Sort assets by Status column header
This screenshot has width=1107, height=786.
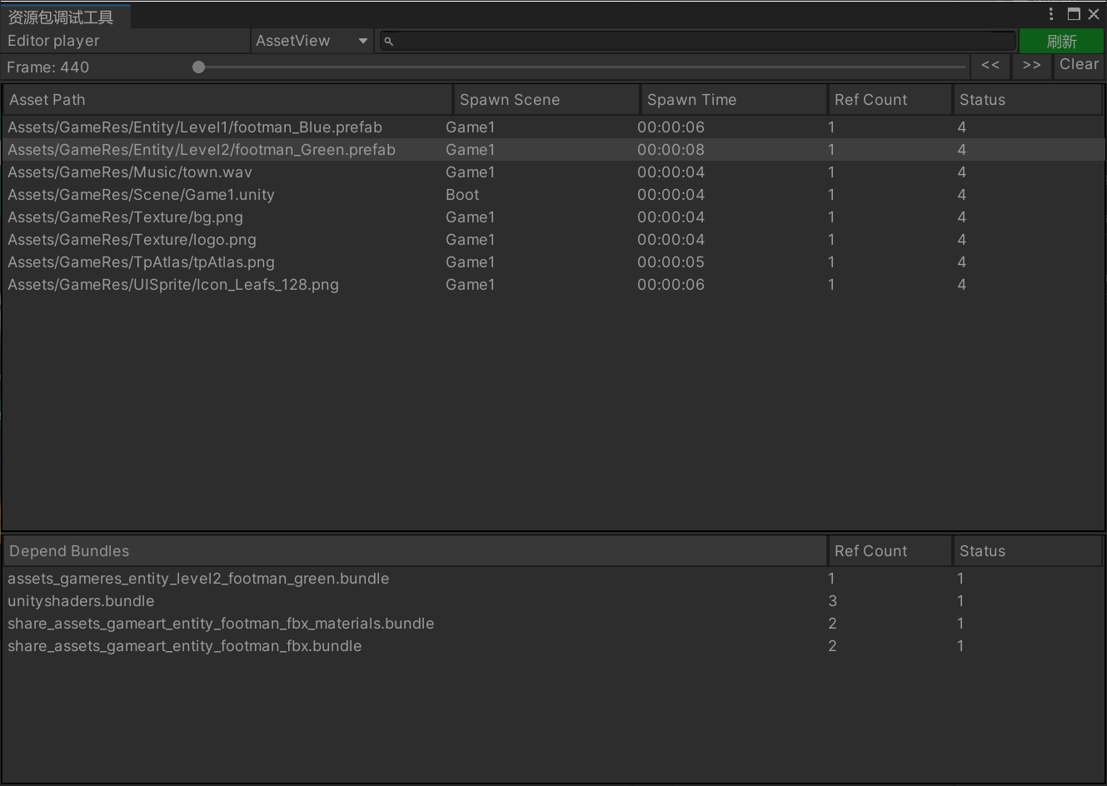1028,100
